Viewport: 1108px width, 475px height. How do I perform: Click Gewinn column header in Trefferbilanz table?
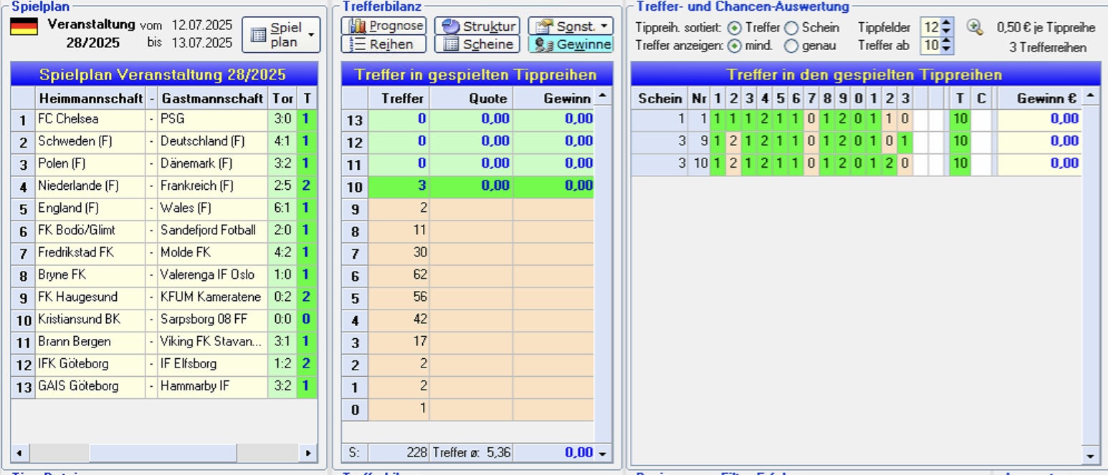tap(553, 98)
